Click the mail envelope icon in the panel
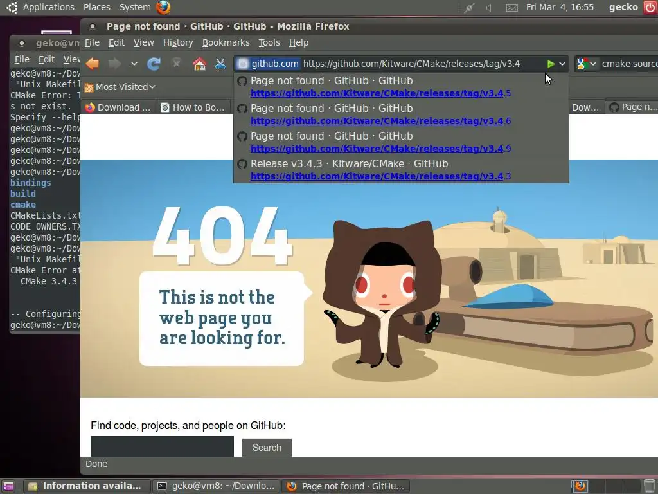The width and height of the screenshot is (658, 494). click(x=511, y=8)
